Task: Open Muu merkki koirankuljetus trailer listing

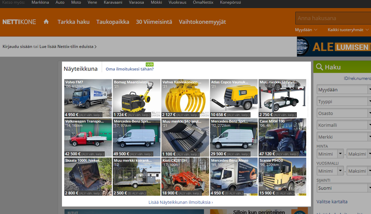Action: tap(137, 176)
